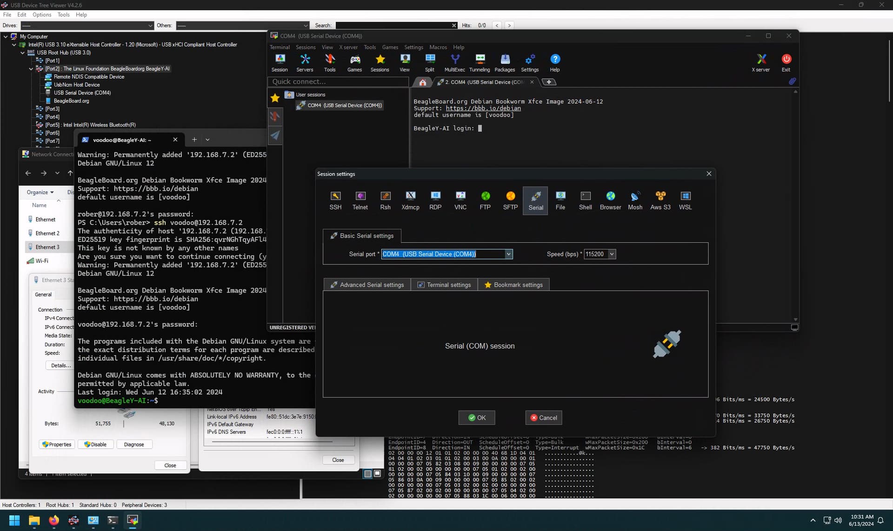
Task: Open bbb.io/debian support link
Action: click(x=483, y=108)
